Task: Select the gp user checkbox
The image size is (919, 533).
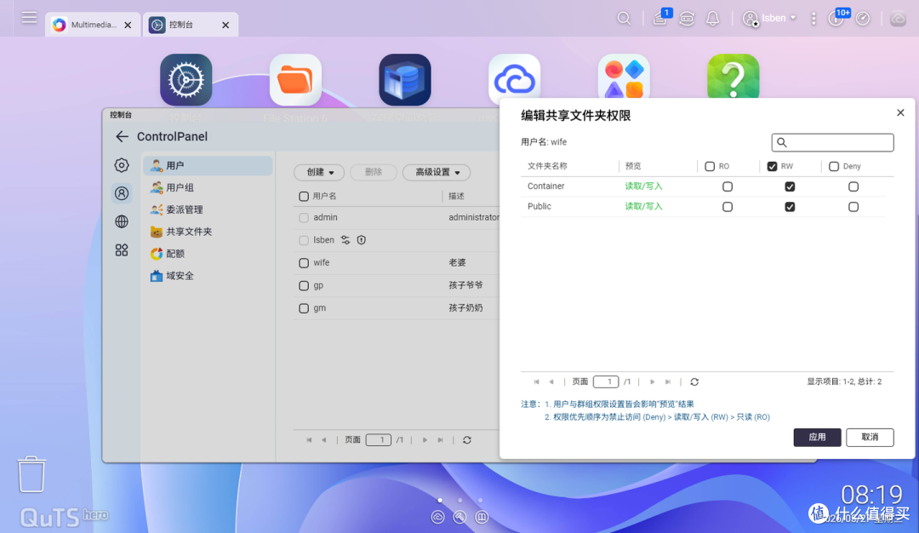Action: click(304, 285)
